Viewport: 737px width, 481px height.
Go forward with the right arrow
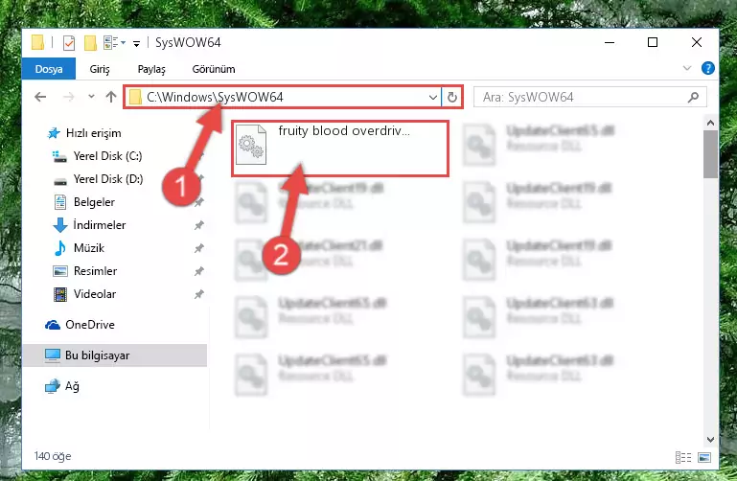(x=69, y=97)
